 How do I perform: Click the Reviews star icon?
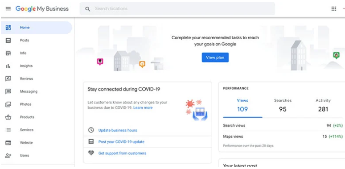8,78
